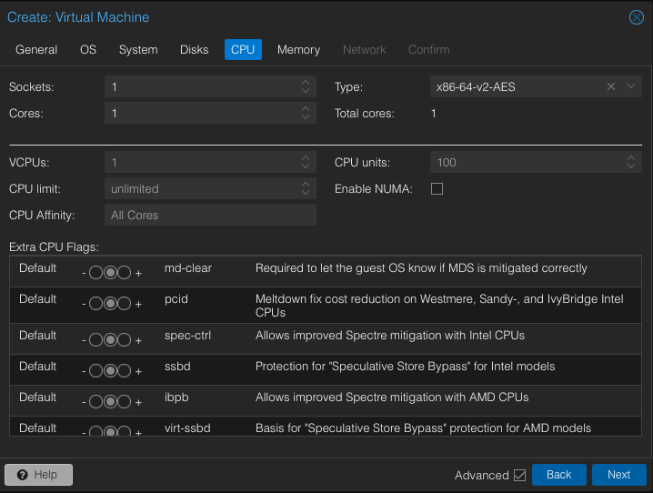The width and height of the screenshot is (653, 493).
Task: Clear the CPU Type field value
Action: pos(612,86)
